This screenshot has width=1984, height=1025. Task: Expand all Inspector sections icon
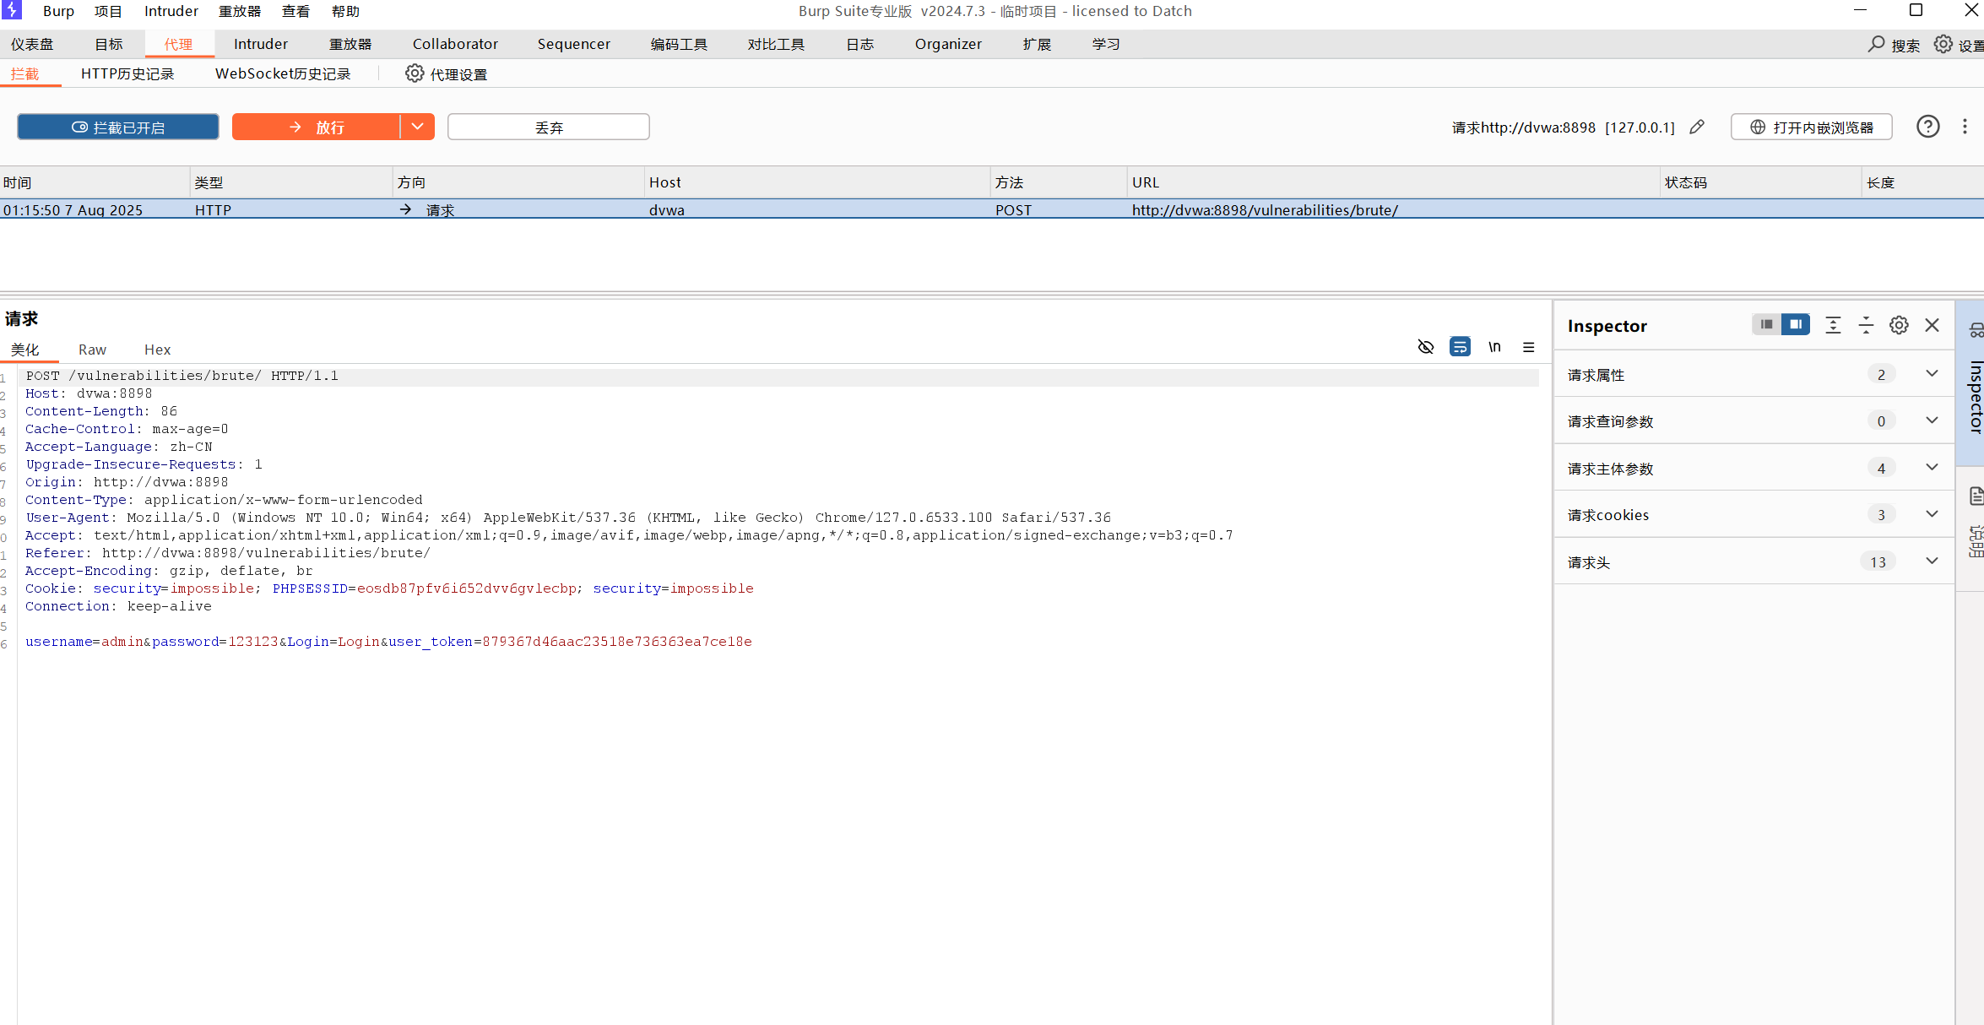pos(1833,325)
